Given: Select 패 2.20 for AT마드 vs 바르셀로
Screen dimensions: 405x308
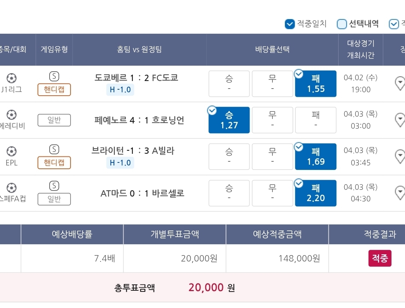Looking at the screenshot, I should 316,193.
